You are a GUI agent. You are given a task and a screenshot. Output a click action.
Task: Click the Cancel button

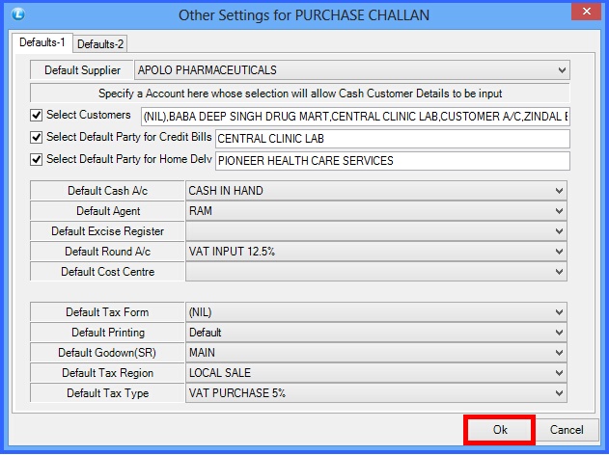(567, 430)
